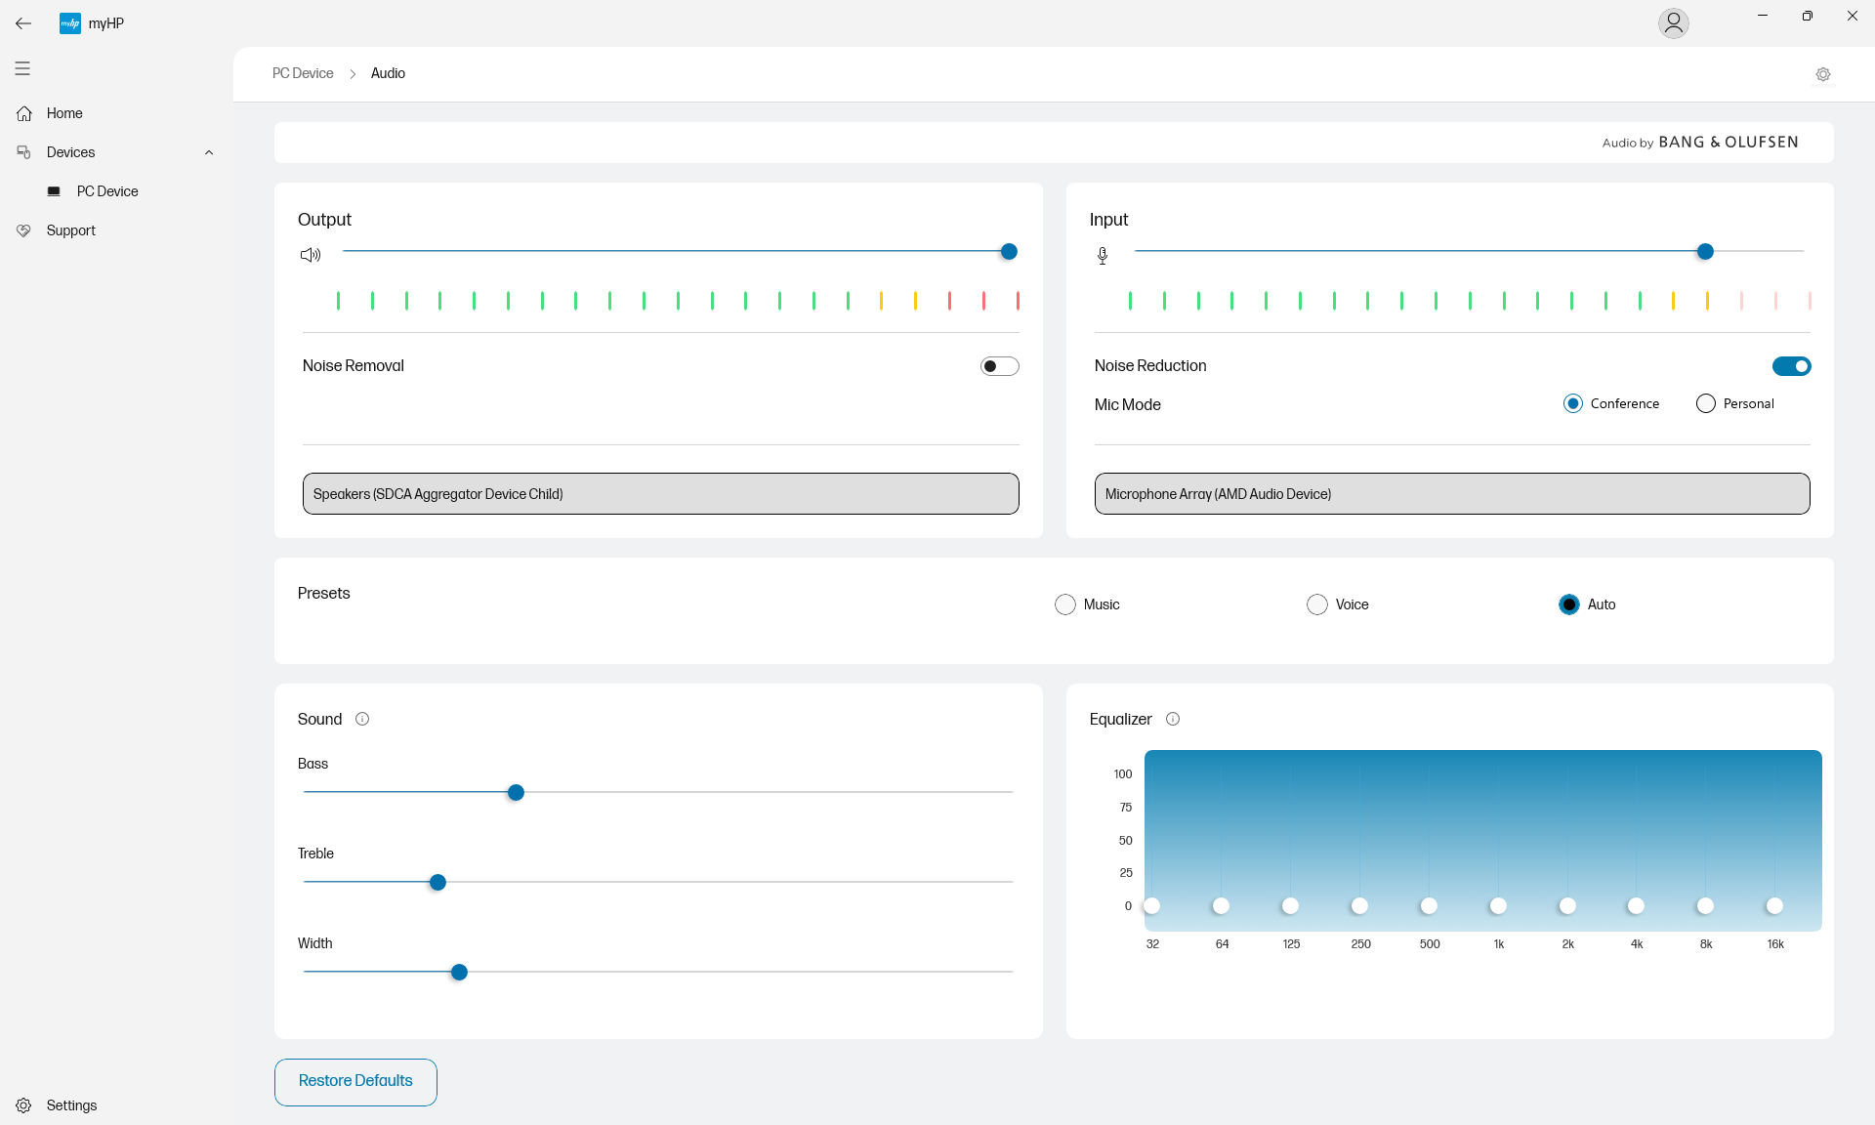Click the user account profile icon
Viewport: 1875px width, 1125px height.
pyautogui.click(x=1673, y=23)
